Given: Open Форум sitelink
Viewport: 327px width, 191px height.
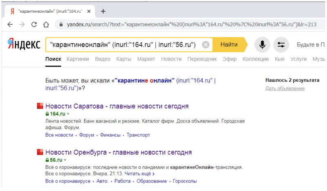Looking at the screenshot, I should [x=87, y=135].
